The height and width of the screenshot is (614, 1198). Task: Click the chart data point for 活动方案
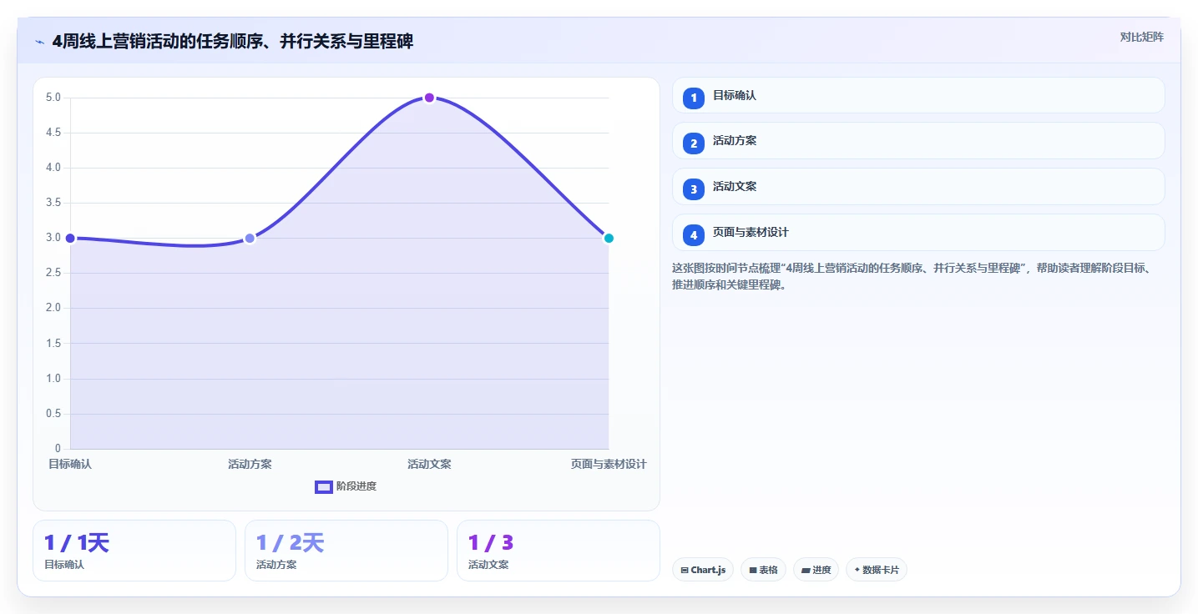pyautogui.click(x=250, y=239)
